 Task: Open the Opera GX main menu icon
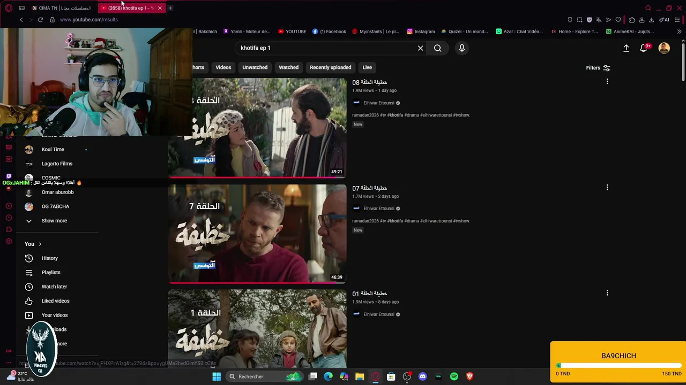pos(9,8)
